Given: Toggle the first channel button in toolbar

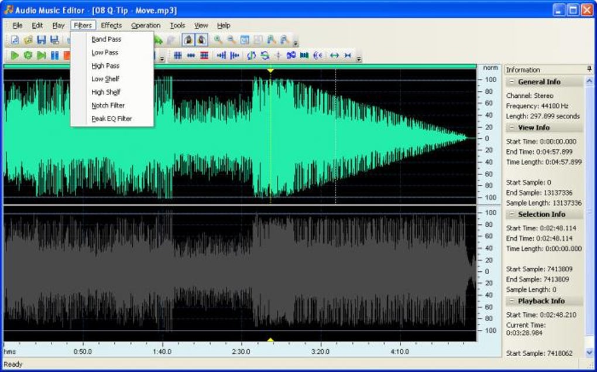Looking at the screenshot, I should (x=188, y=40).
